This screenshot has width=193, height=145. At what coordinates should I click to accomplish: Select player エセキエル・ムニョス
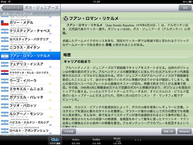point(30,89)
